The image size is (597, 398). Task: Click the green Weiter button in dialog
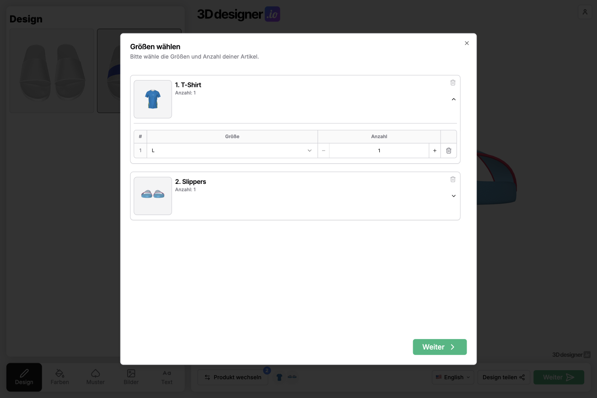439,347
